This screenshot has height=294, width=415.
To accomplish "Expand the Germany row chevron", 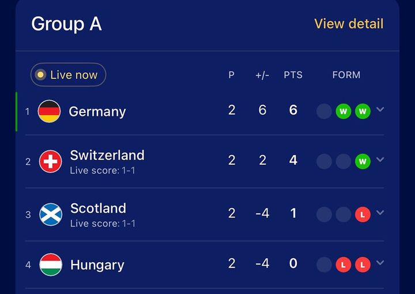I will point(380,110).
